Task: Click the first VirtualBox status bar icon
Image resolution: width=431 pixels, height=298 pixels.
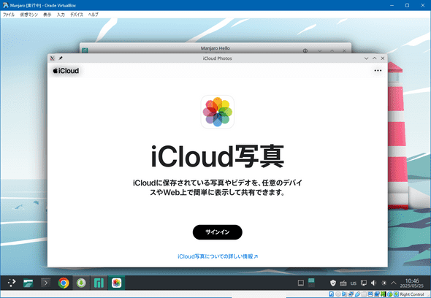Action: coord(331,294)
